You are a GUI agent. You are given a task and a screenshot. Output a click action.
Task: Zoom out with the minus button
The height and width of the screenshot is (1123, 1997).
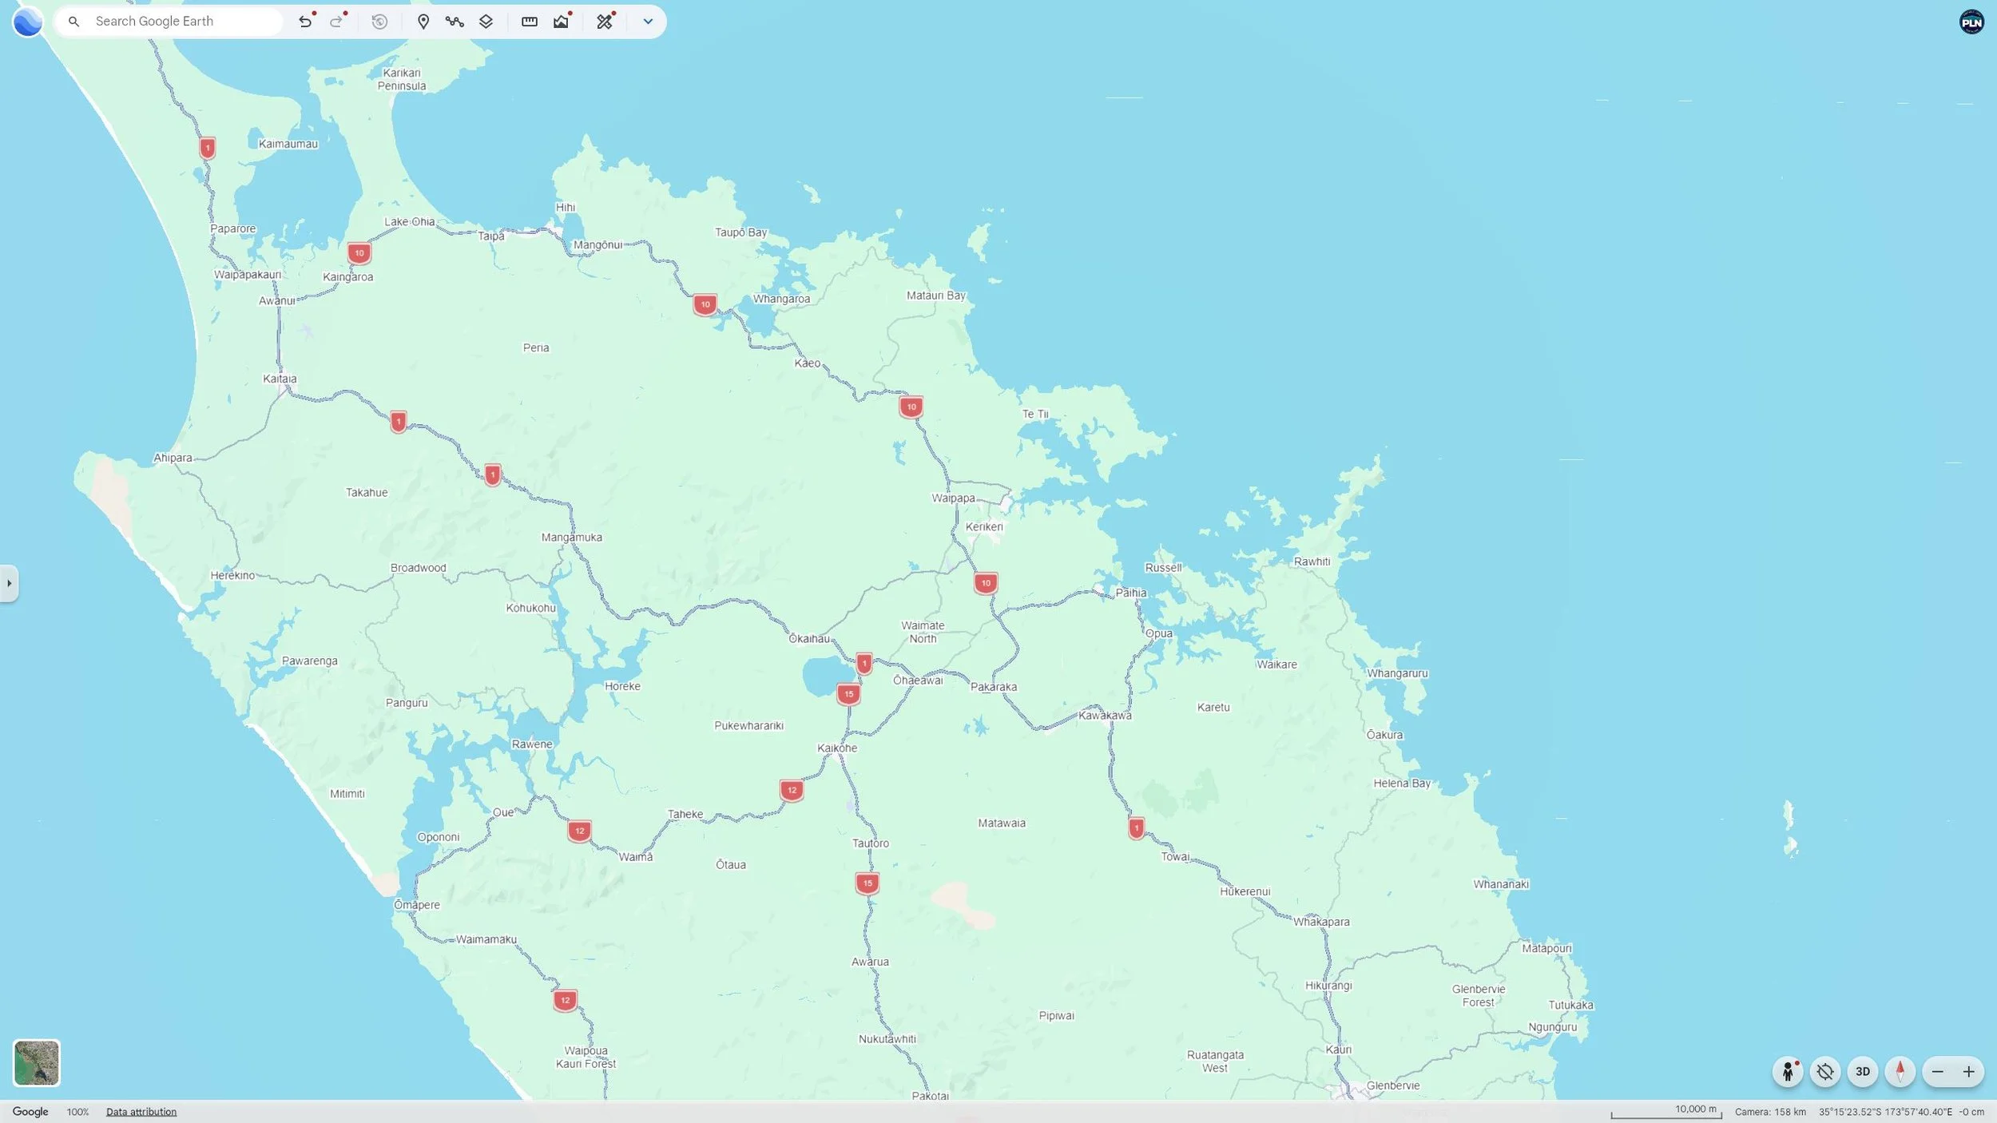[1937, 1071]
